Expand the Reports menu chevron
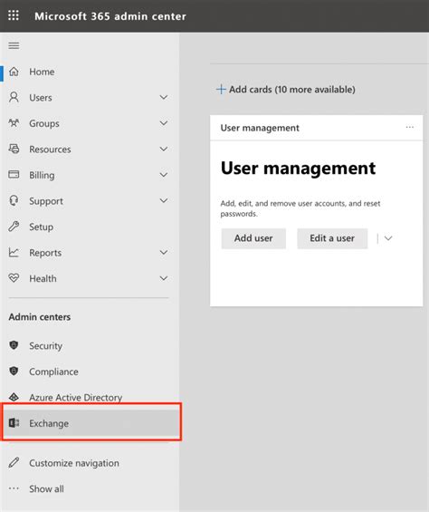The width and height of the screenshot is (429, 512). coord(164,253)
